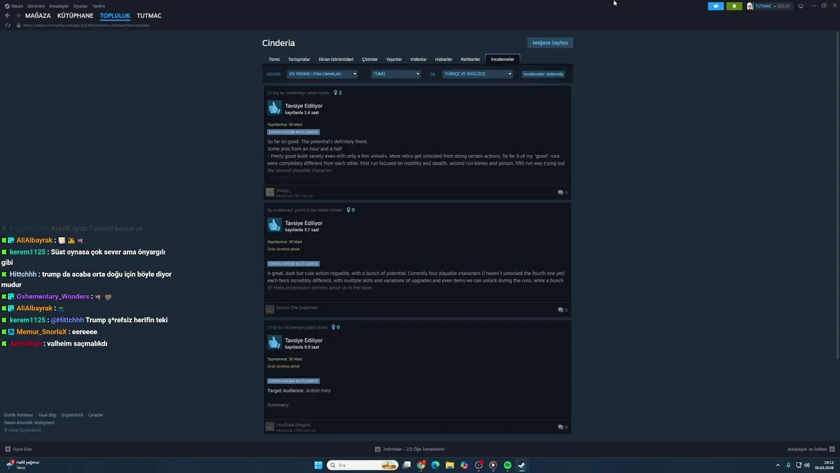Screen dimensions: 840x473
Task: Click the Steam announcements megaphone icon
Action: (715, 6)
